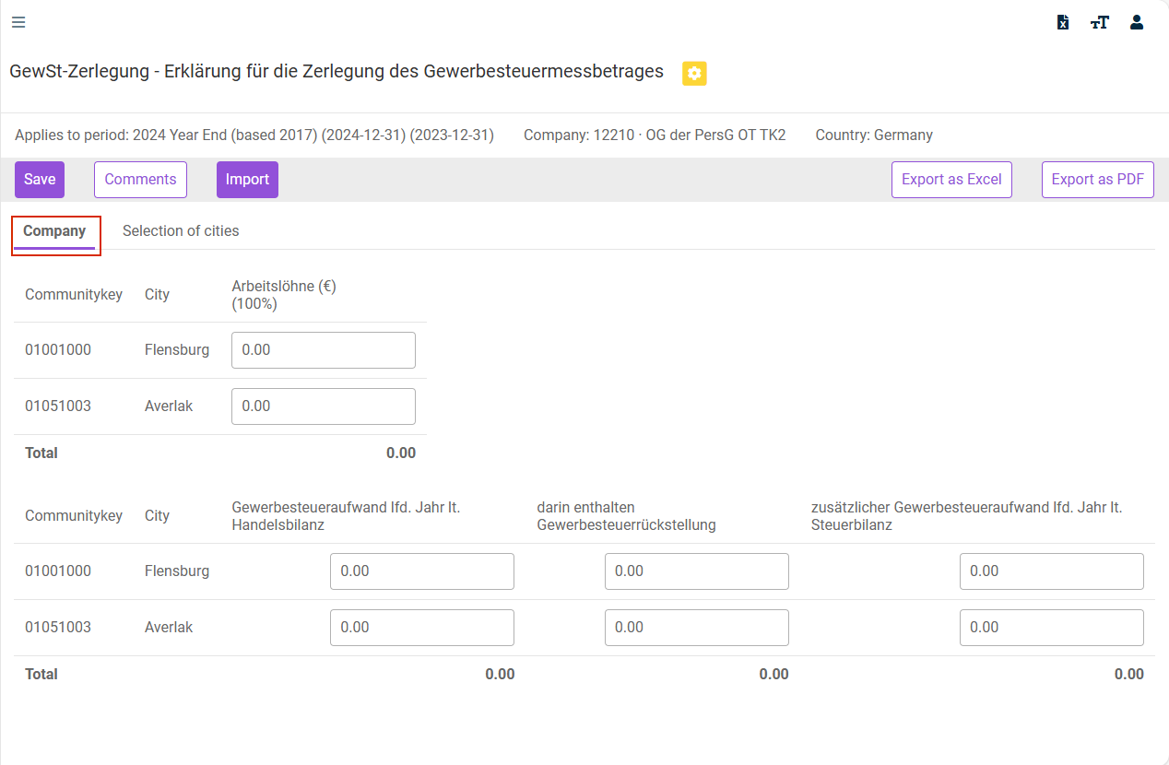
Task: Focus Averlak zusätzlicher Gewerbesteueraufwand Steuerbilanz field
Action: [1052, 628]
